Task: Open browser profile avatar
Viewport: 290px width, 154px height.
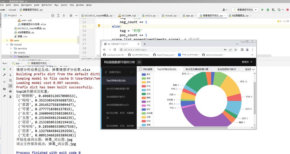Action: 247,50
